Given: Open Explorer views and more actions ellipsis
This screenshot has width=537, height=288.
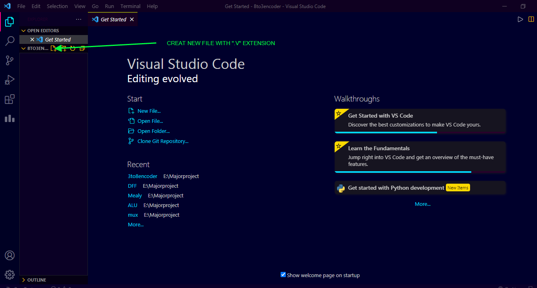Looking at the screenshot, I should pos(79,19).
